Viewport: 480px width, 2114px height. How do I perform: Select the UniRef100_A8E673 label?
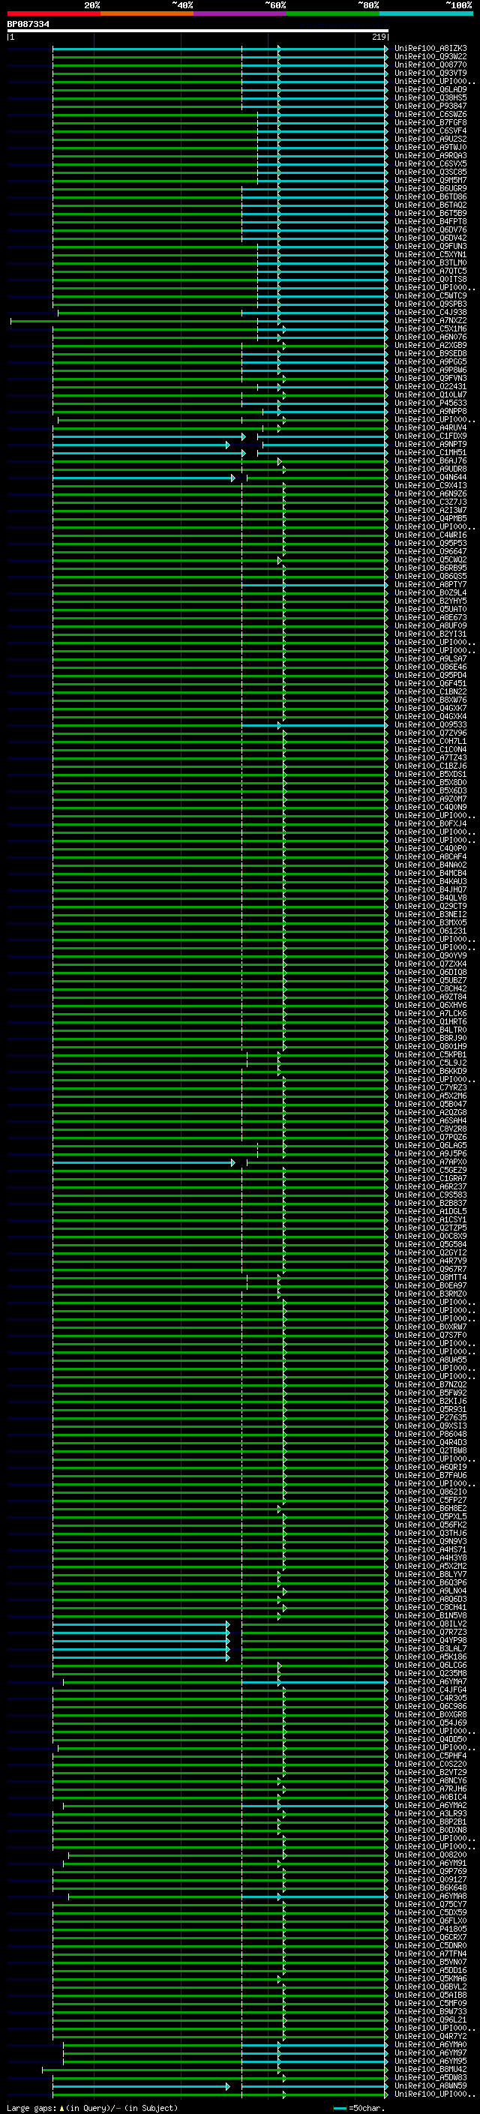pyautogui.click(x=430, y=617)
